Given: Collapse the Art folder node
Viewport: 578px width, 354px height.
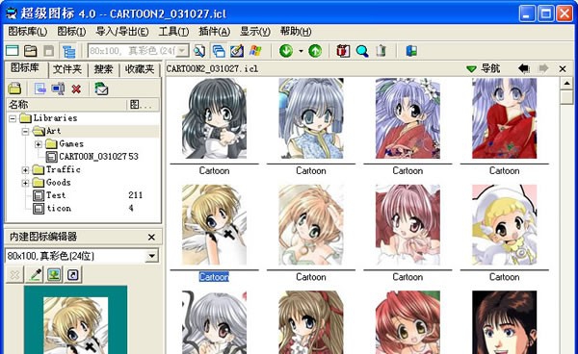Looking at the screenshot, I should point(25,132).
